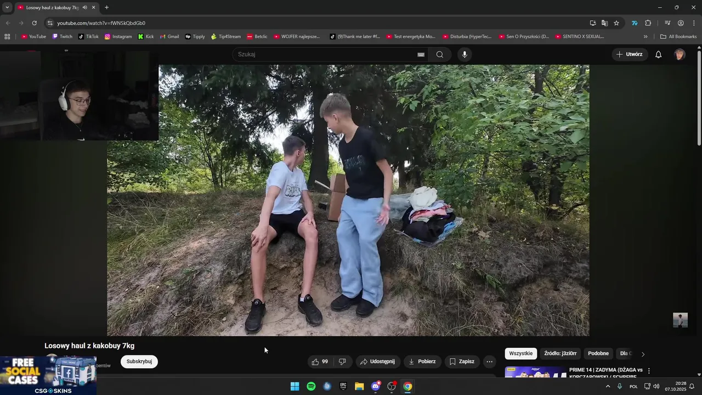
Task: Bookmark this tab with star icon
Action: pos(616,23)
